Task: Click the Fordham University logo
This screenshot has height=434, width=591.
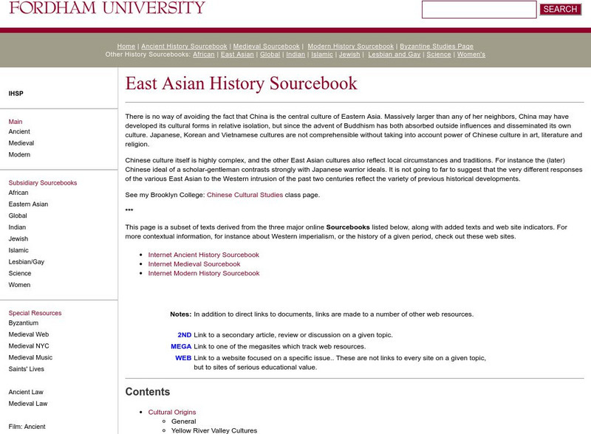Action: (x=103, y=9)
